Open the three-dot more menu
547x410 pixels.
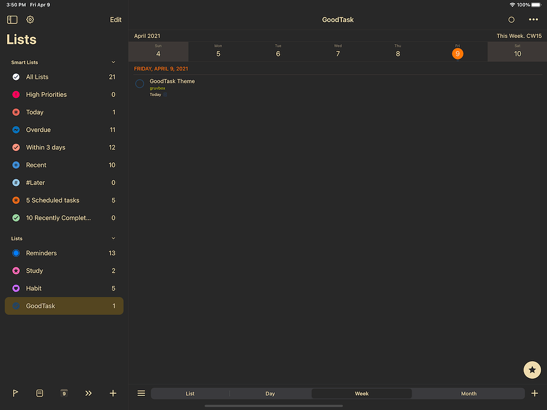[x=533, y=20]
